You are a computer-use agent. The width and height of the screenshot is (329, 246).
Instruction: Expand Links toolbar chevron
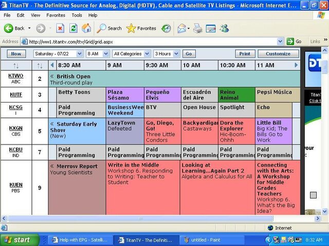pos(325,39)
